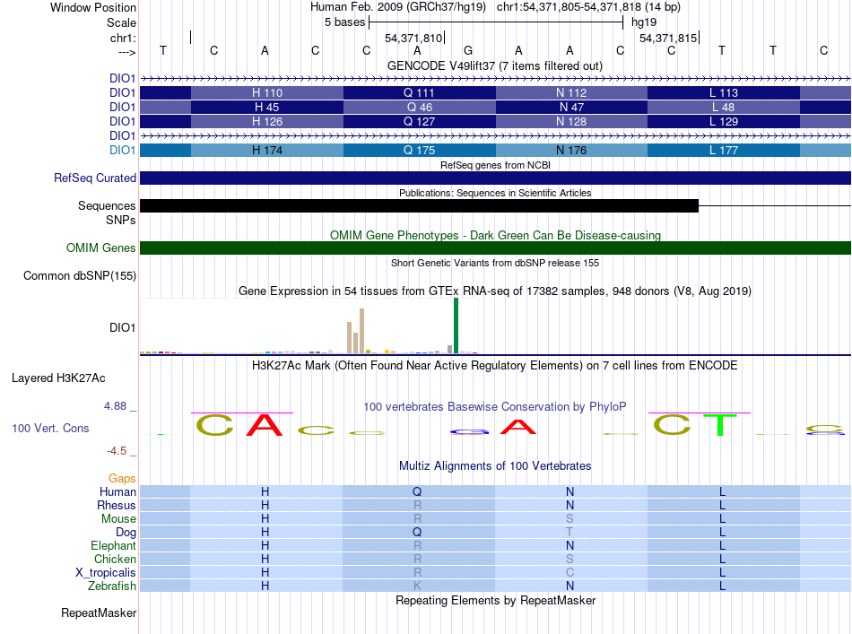The height and width of the screenshot is (634, 852).
Task: Select the Elephant species label
Action: click(x=113, y=546)
